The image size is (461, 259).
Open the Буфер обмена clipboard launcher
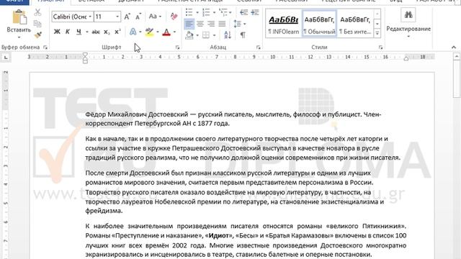point(45,47)
